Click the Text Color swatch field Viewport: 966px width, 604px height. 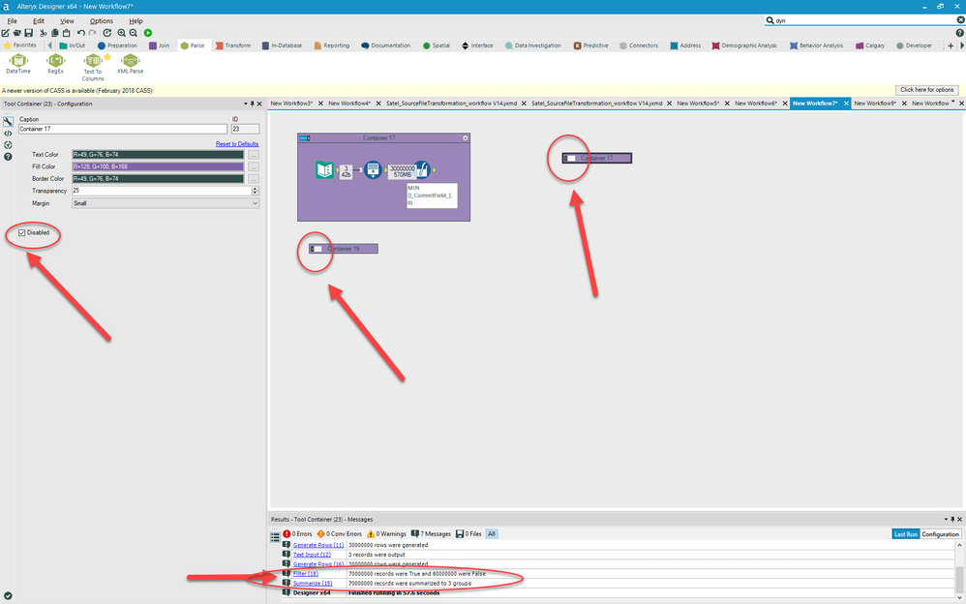pos(158,155)
